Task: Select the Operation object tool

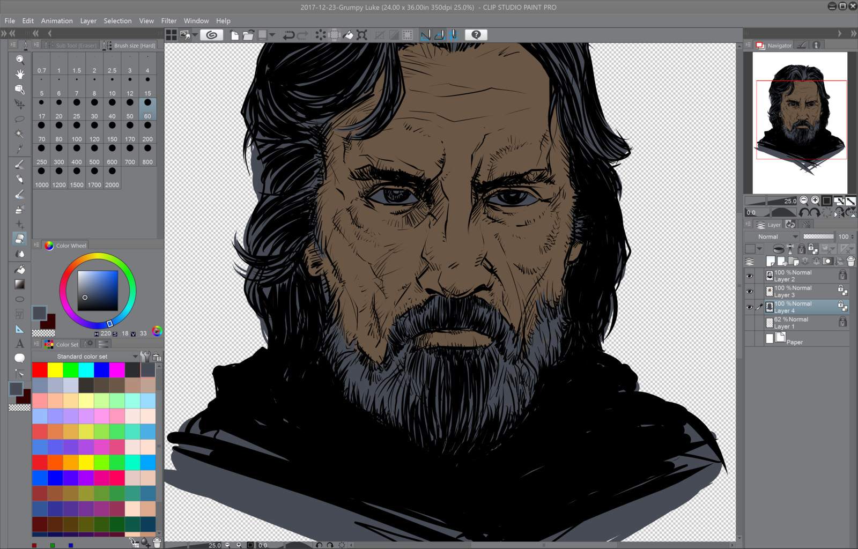Action: [x=20, y=89]
